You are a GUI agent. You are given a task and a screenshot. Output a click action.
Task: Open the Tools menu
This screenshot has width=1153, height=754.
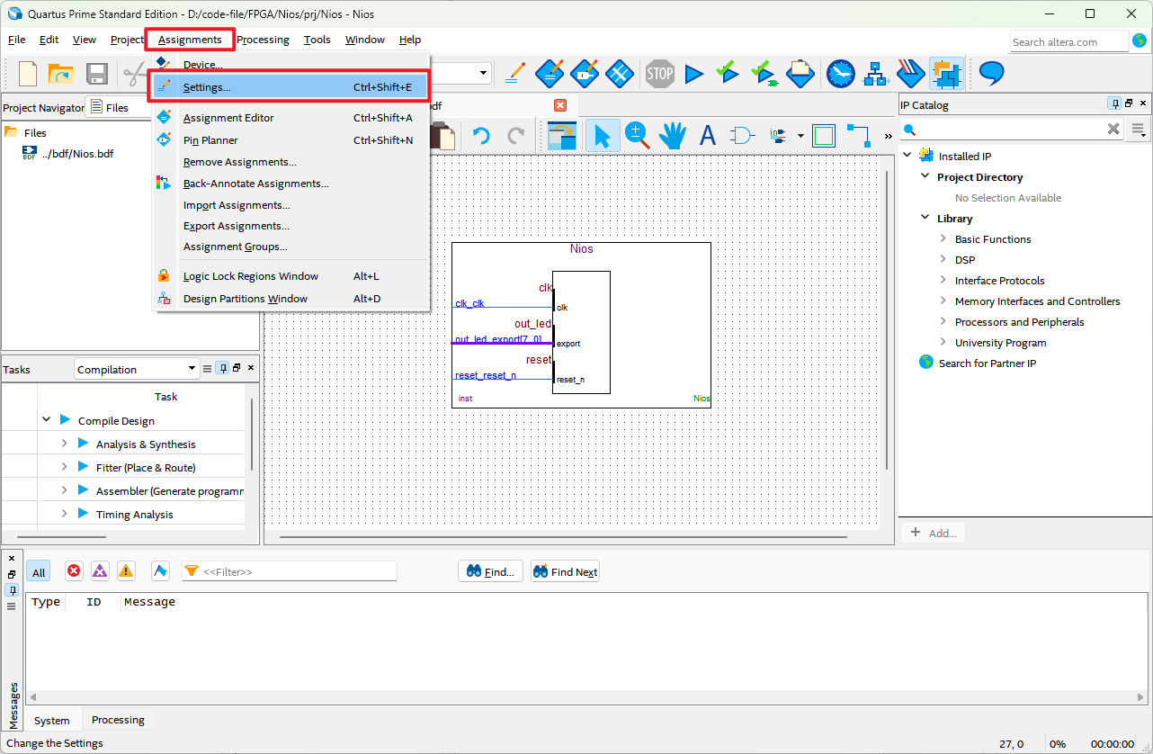click(x=317, y=40)
